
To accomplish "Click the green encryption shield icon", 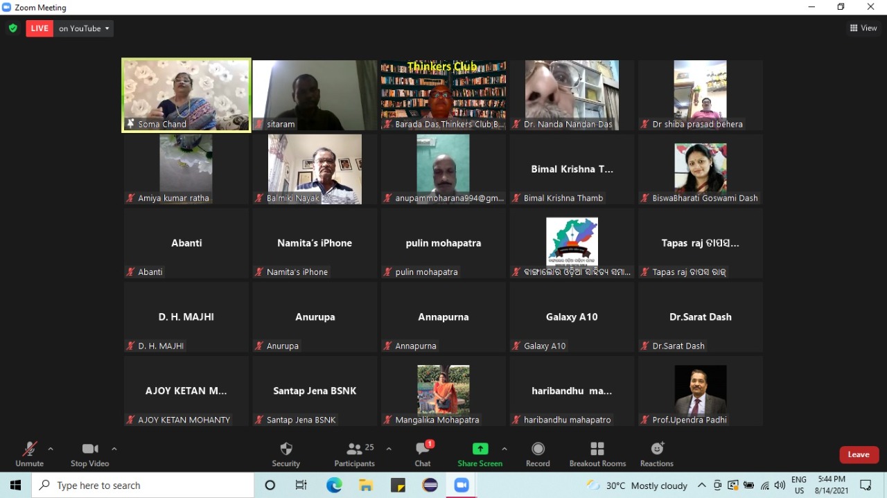I will [13, 28].
